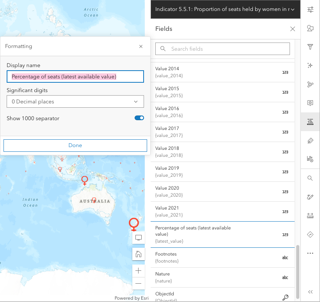Open the Labels tag icon
The width and height of the screenshot is (320, 302).
[310, 140]
